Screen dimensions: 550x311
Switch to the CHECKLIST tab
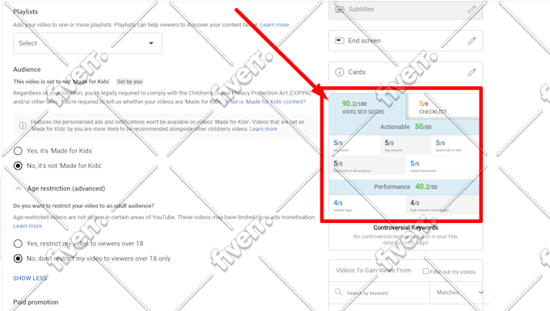coord(443,107)
